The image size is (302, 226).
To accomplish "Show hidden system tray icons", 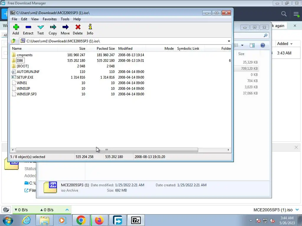I will 251,220.
